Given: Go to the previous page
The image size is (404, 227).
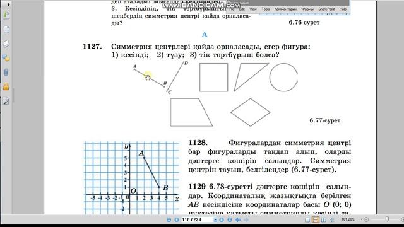Looking at the screenshot, I should click(x=177, y=220).
